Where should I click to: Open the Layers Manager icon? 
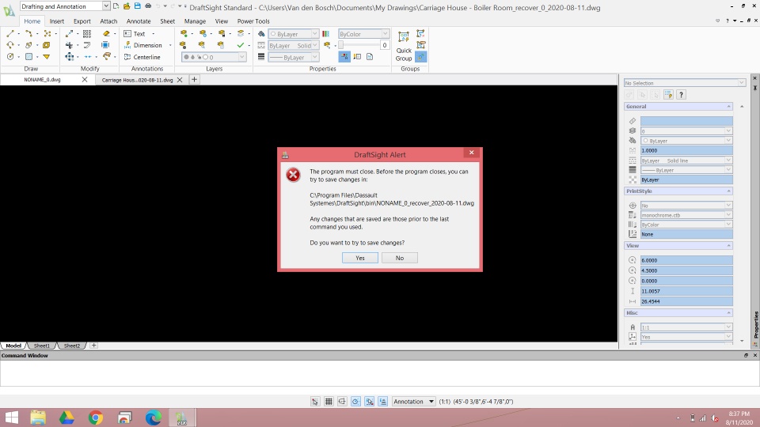[184, 33]
